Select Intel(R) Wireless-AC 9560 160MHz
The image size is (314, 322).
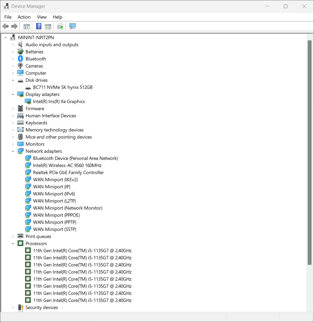67,165
